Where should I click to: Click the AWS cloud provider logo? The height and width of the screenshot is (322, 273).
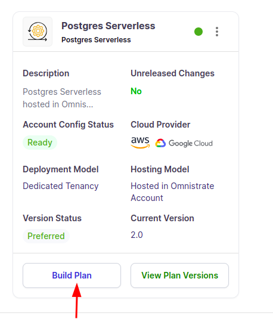[141, 143]
